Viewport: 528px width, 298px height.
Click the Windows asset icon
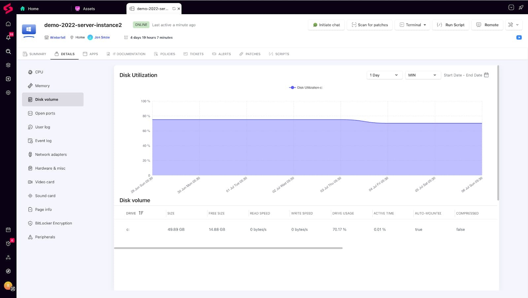pos(29,29)
